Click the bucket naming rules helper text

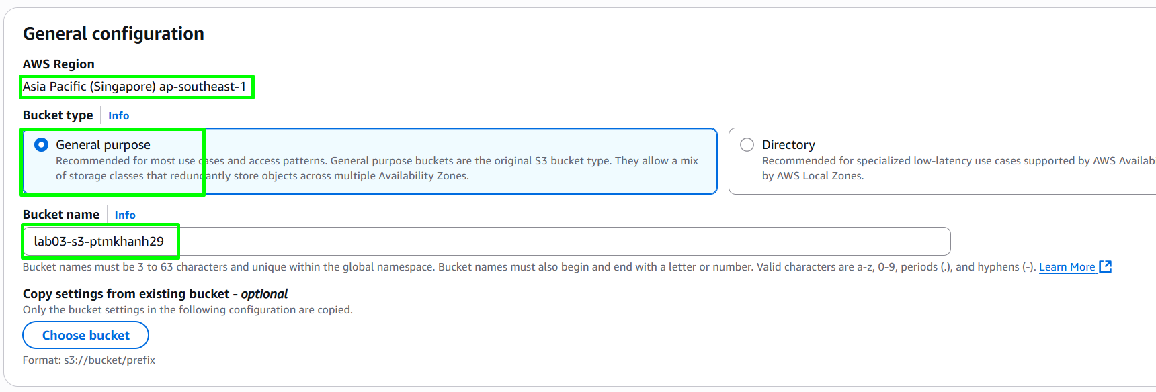click(x=529, y=267)
